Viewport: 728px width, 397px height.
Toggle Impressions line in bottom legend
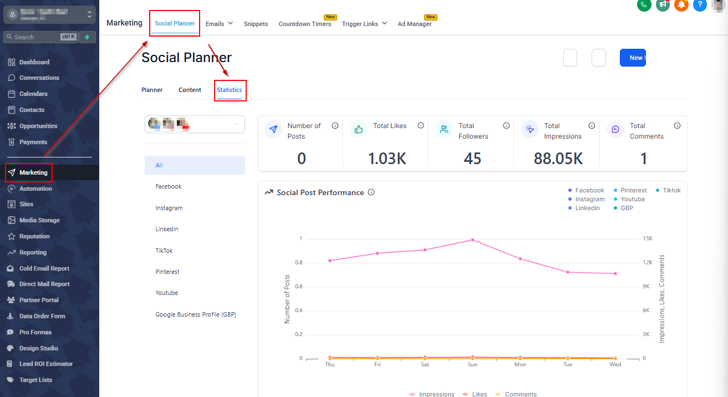click(431, 394)
